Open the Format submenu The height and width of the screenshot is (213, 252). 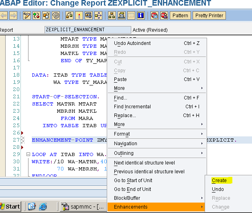click(157, 134)
